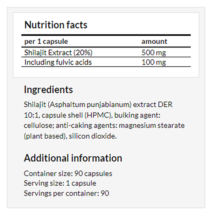Select the 'Container size: 90 capsules' line
This screenshot has height=214, width=210.
tap(68, 173)
